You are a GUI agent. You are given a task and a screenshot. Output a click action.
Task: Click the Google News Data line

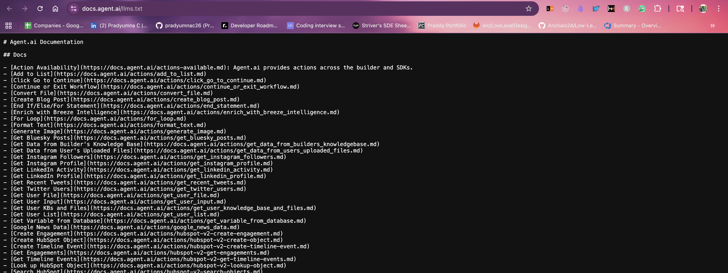121,227
